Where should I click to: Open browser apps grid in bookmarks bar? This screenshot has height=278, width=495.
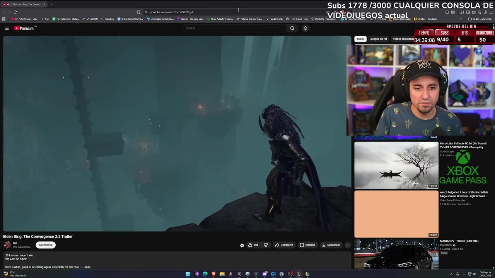pos(4,19)
